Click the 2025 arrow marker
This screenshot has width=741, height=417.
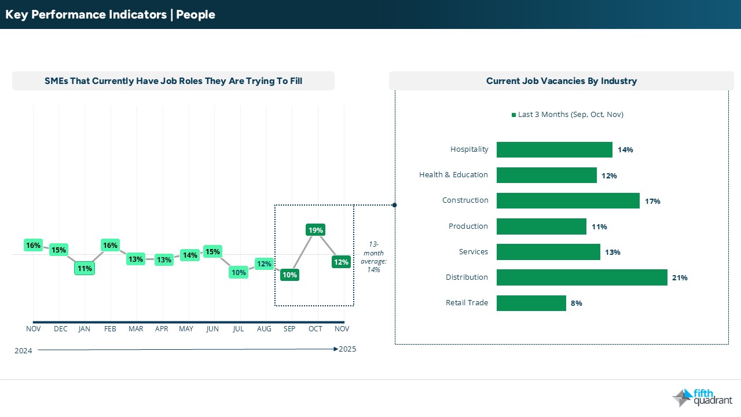(x=336, y=349)
